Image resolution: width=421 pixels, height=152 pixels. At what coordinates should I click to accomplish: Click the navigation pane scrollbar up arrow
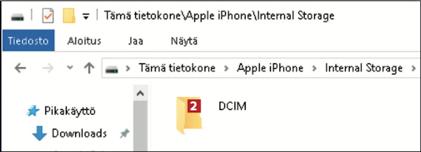pyautogui.click(x=140, y=94)
